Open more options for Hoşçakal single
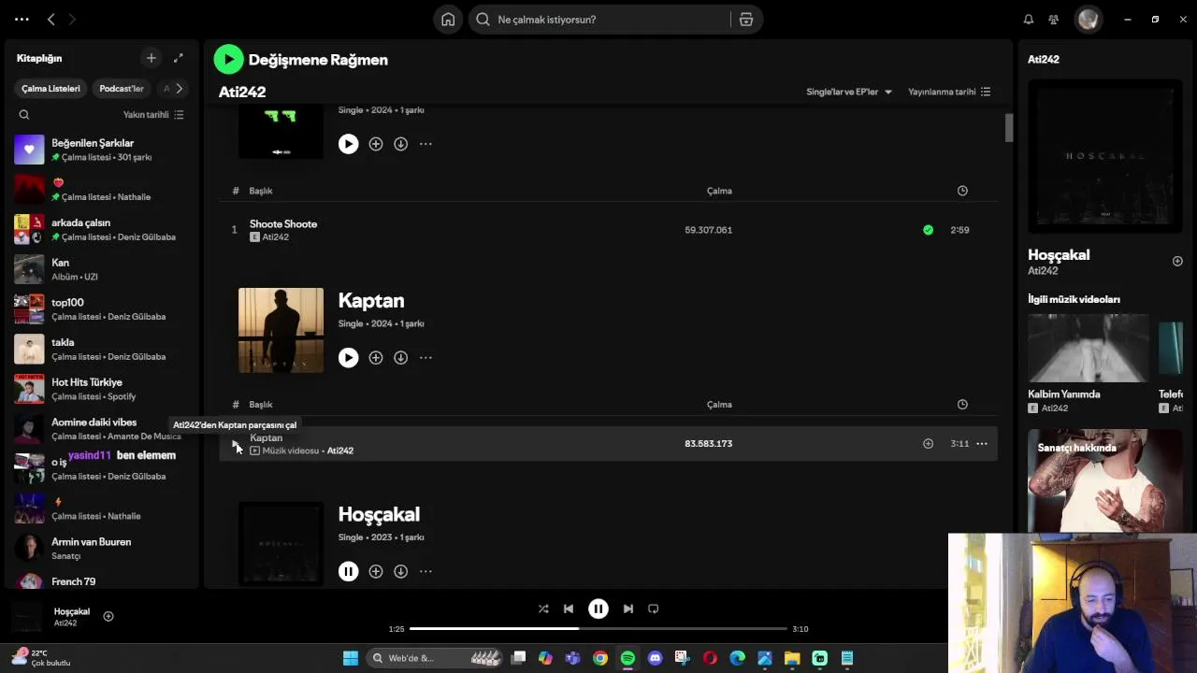The width and height of the screenshot is (1197, 673). click(x=425, y=571)
